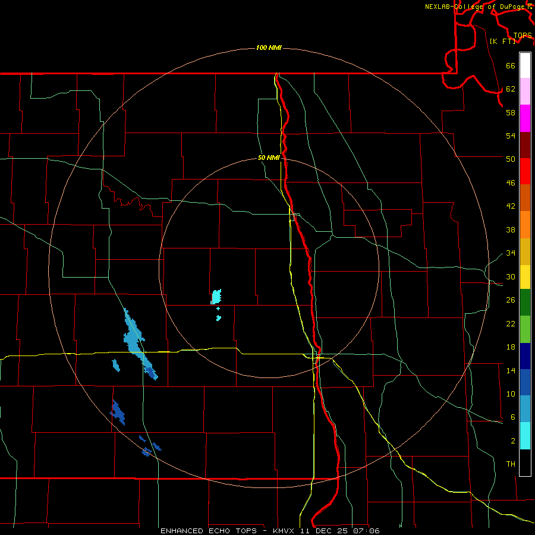535x535 pixels.
Task: Select the "54" legend value
Action: pos(511,136)
